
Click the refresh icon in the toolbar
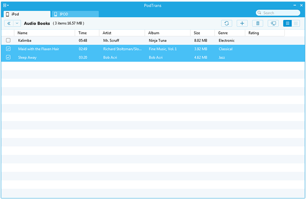coord(226,23)
